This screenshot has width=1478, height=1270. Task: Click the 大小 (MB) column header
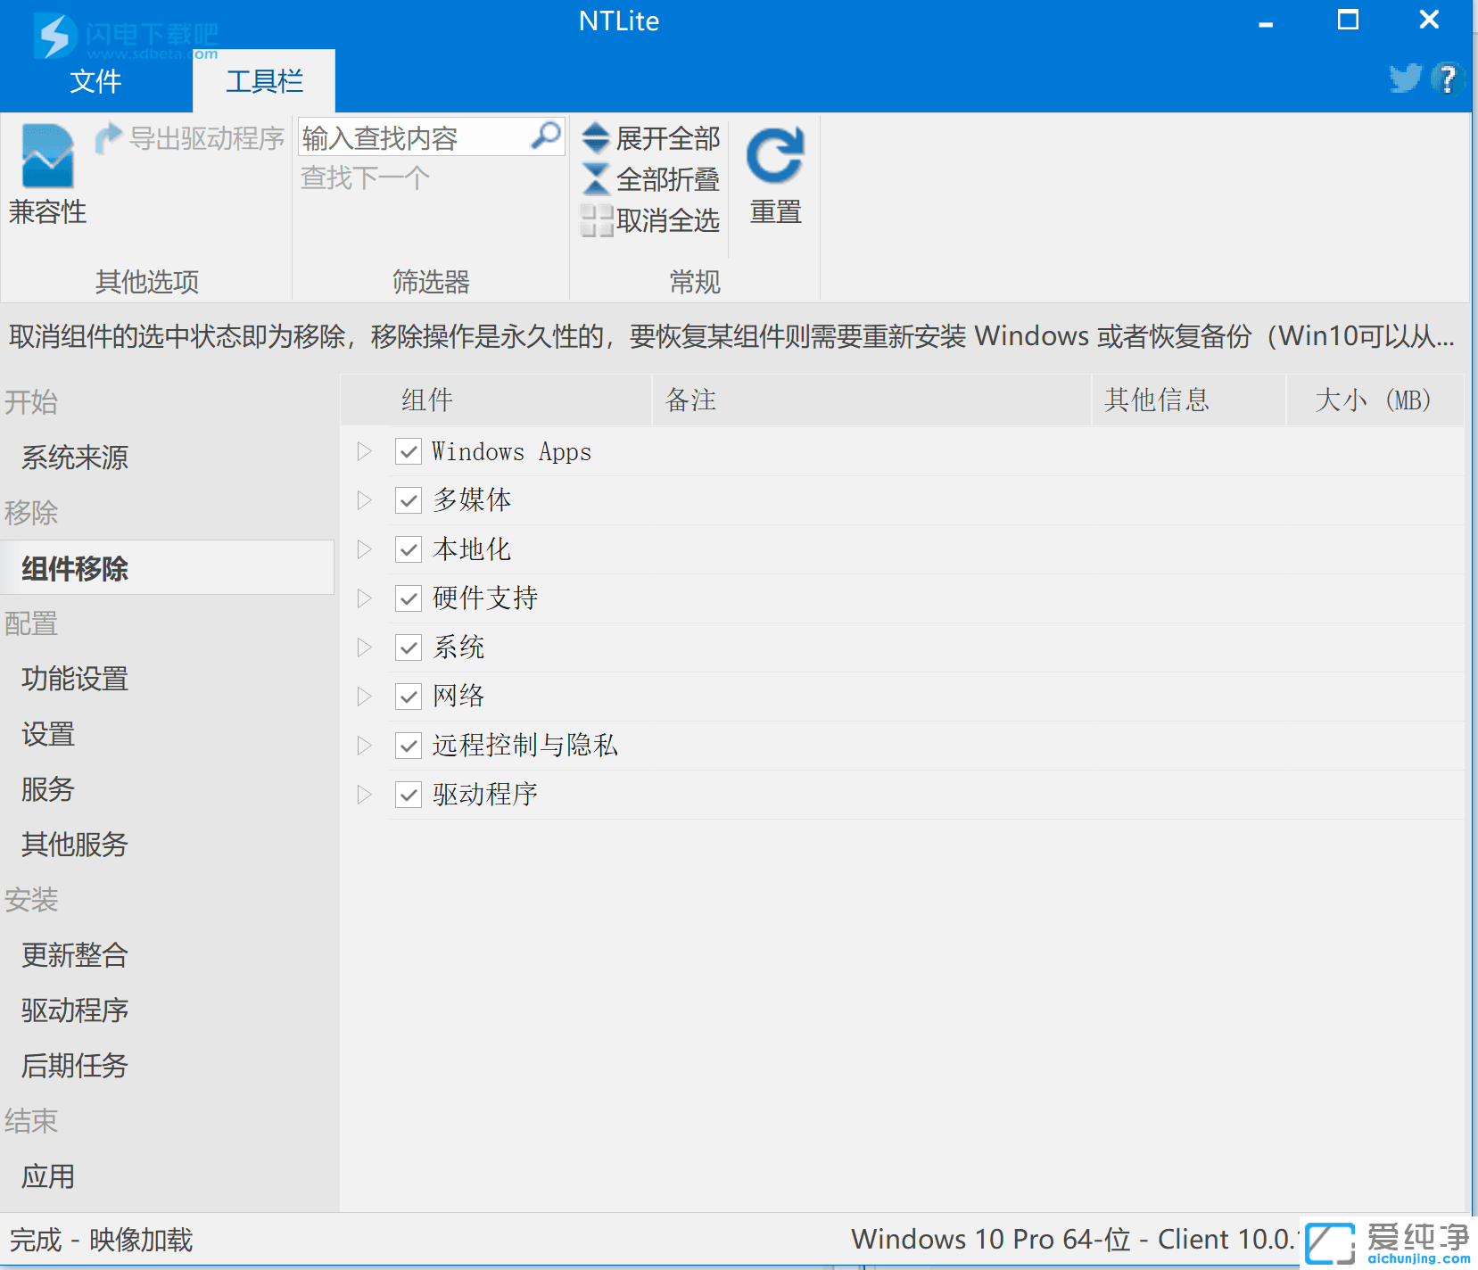click(x=1375, y=400)
